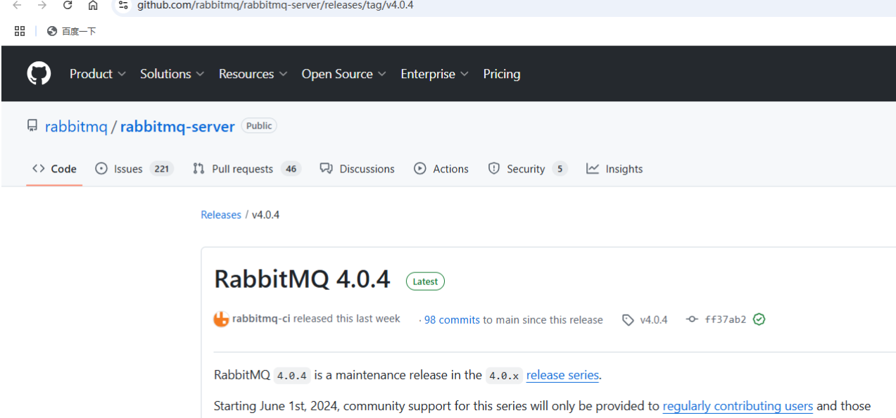The height and width of the screenshot is (418, 896).
Task: Open the 百度一下 bookmark
Action: pyautogui.click(x=71, y=31)
